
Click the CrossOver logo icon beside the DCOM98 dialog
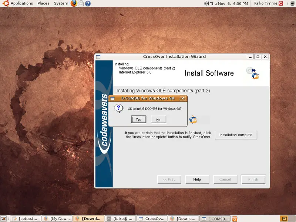pyautogui.click(x=193, y=120)
